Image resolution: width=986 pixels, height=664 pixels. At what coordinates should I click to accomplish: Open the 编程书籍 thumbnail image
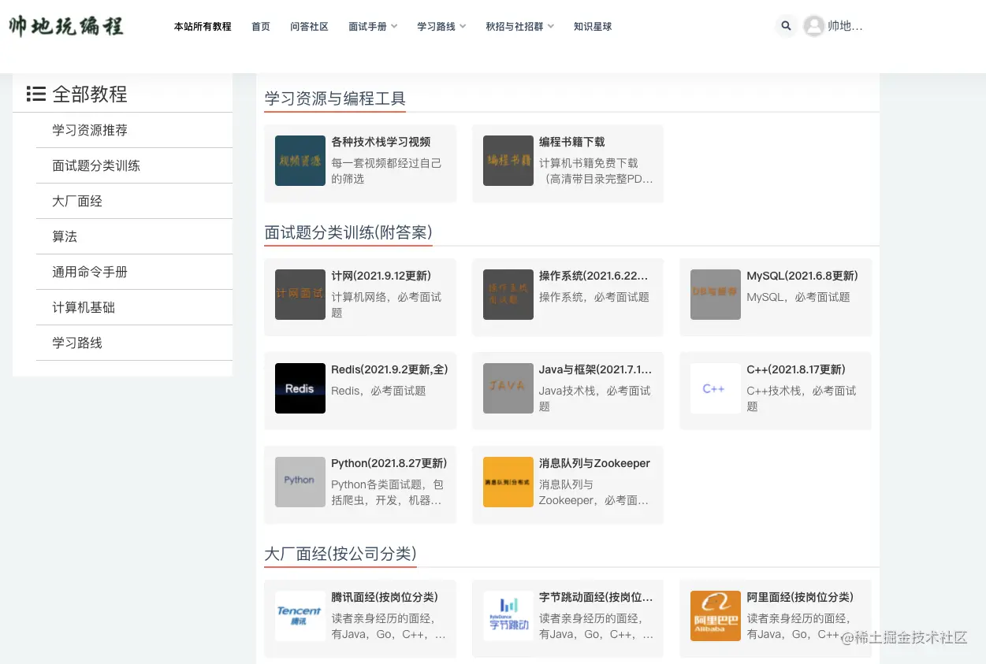pyautogui.click(x=508, y=161)
